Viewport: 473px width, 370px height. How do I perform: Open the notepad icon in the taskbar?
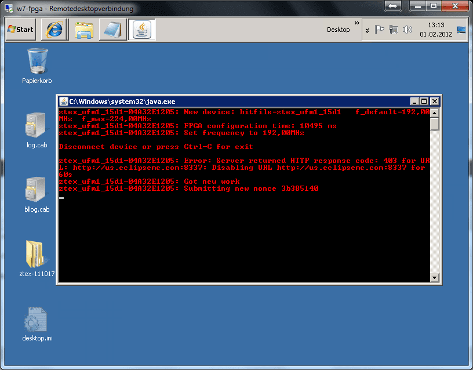tap(112, 30)
